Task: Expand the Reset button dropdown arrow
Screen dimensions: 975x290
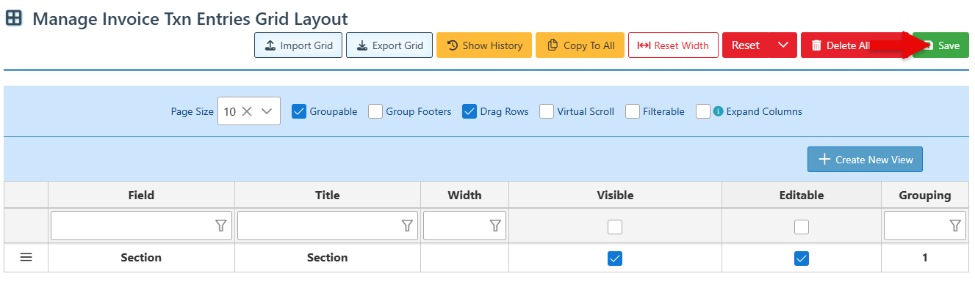Action: click(x=783, y=45)
